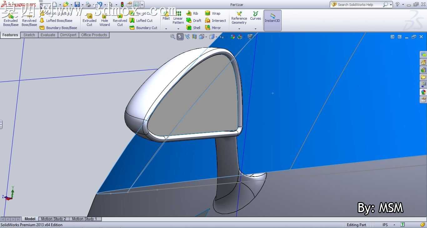Click Zoom to Fit in view toolbar
The width and height of the screenshot is (427, 228).
point(173,37)
